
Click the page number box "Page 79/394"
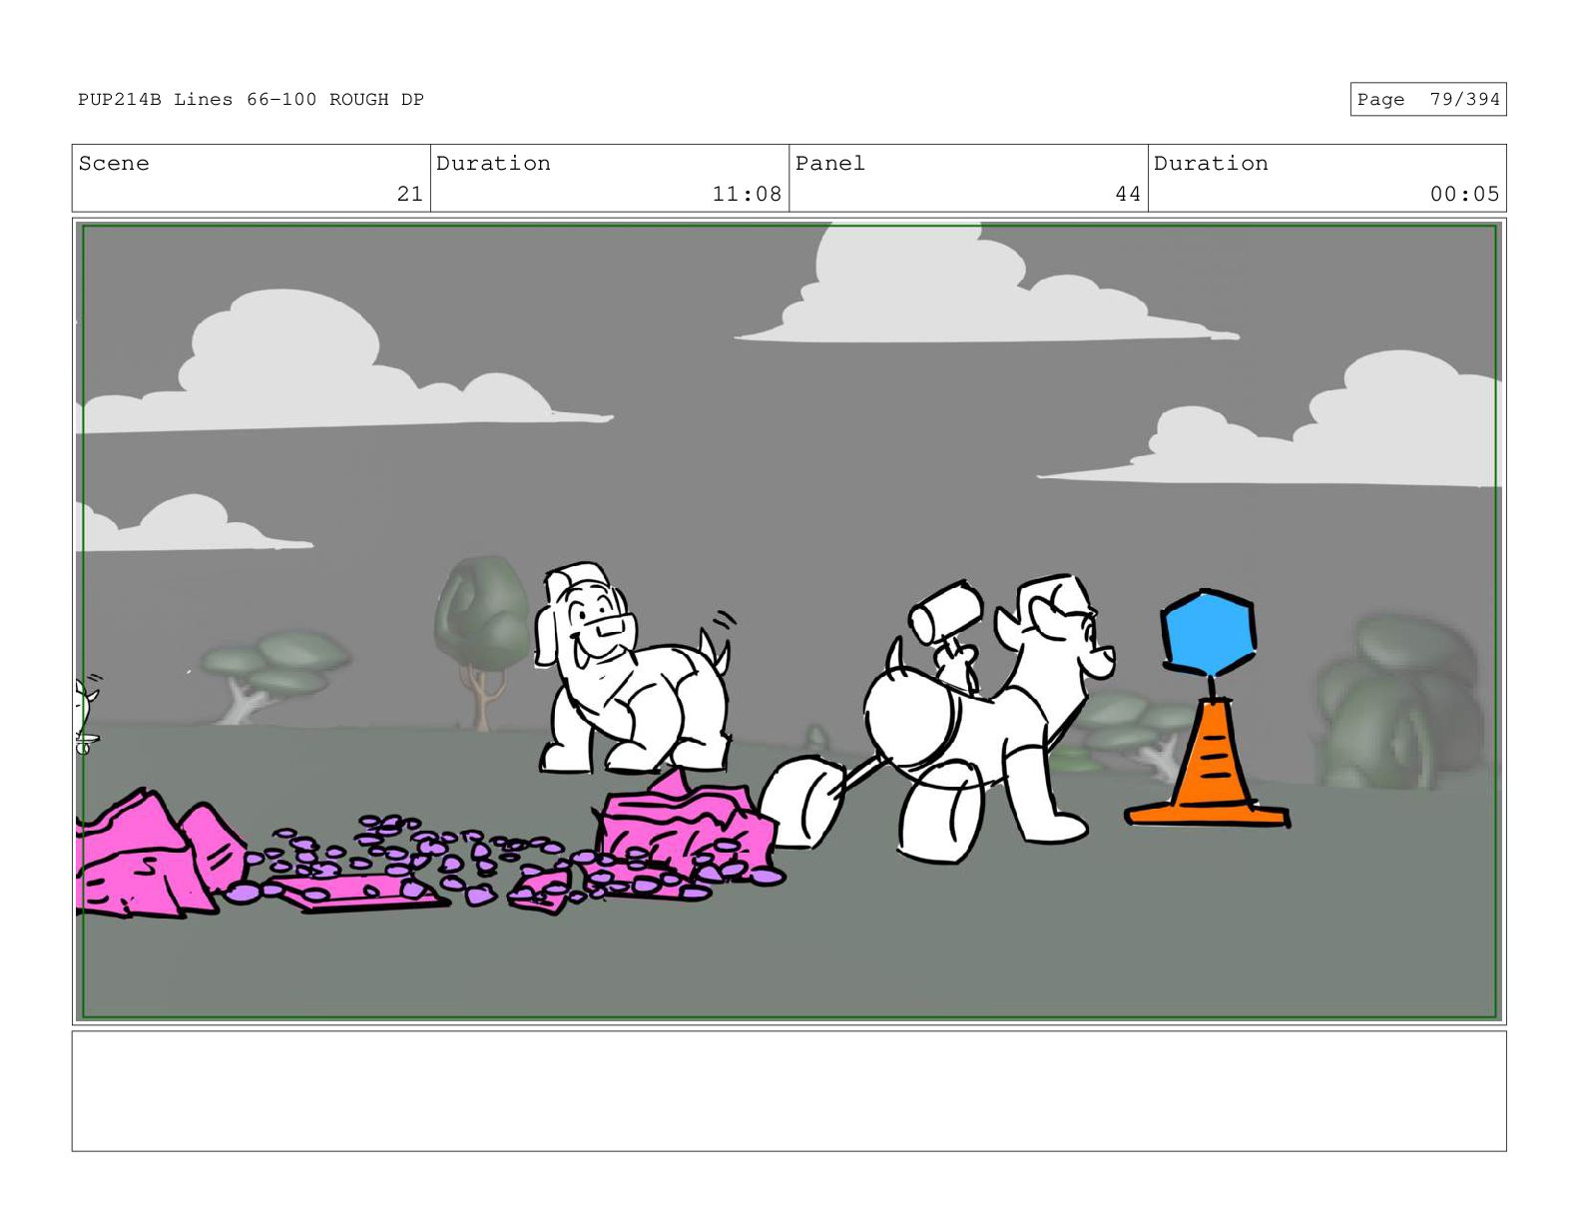point(1427,100)
